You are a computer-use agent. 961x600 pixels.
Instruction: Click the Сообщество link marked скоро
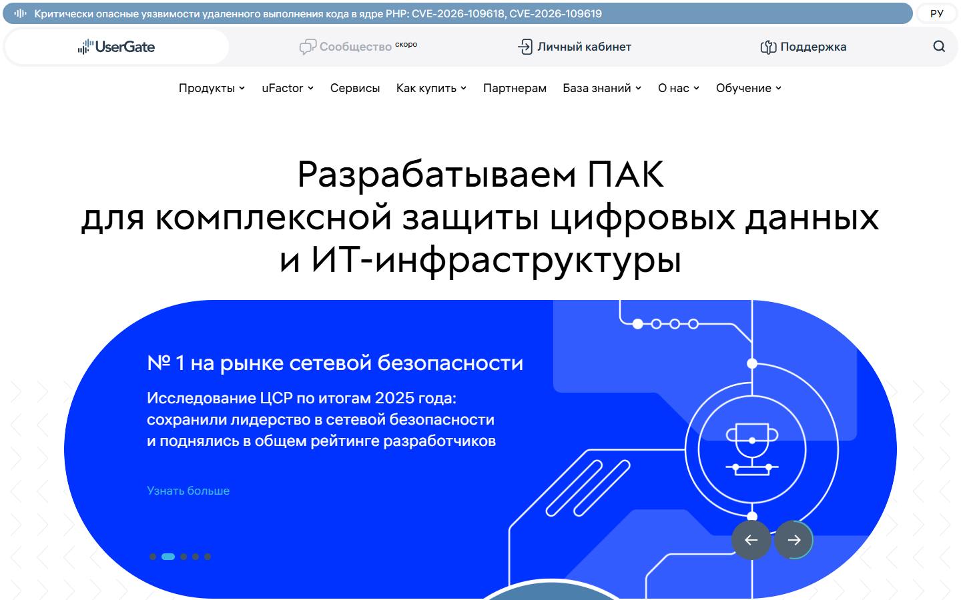(x=358, y=47)
